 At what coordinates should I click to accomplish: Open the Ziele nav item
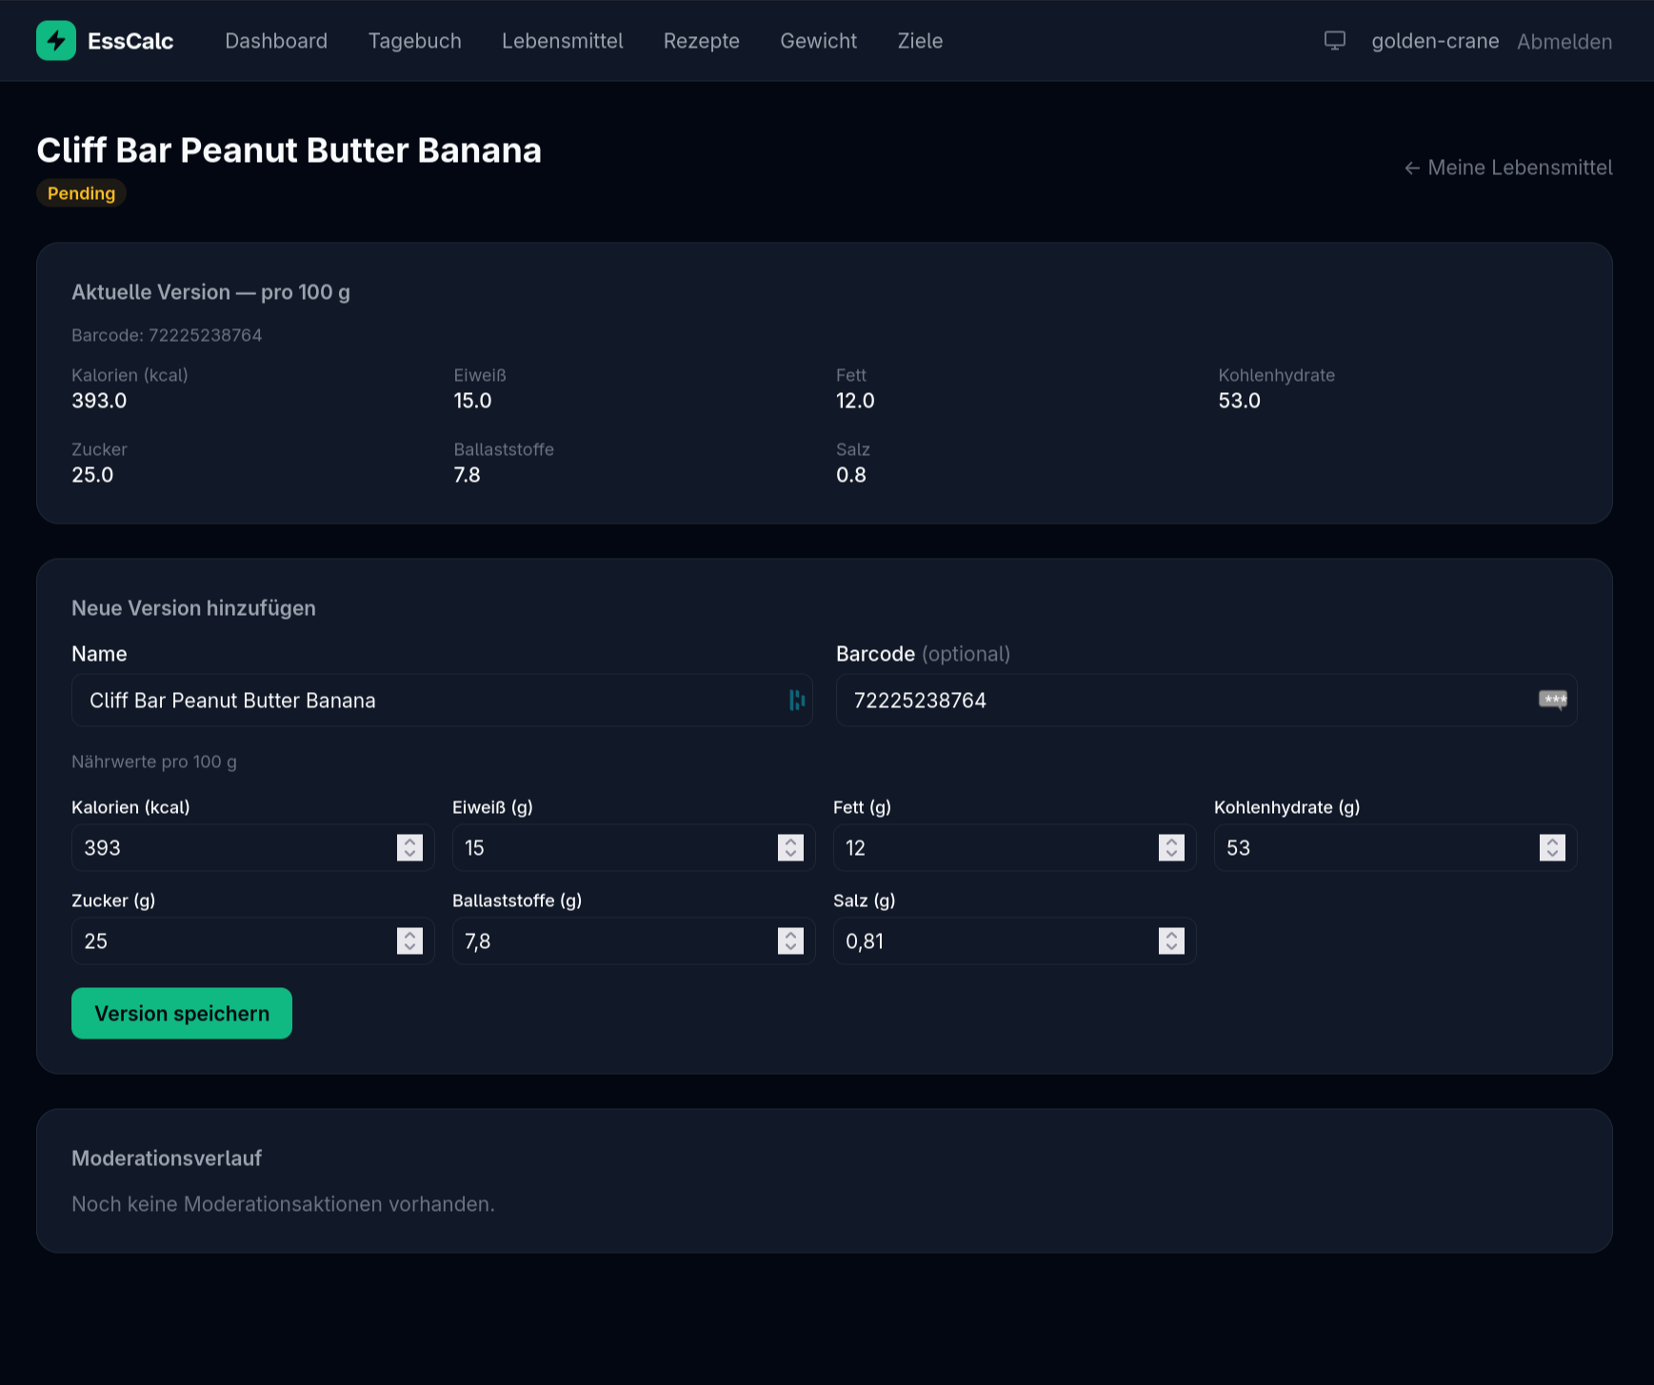pyautogui.click(x=920, y=41)
